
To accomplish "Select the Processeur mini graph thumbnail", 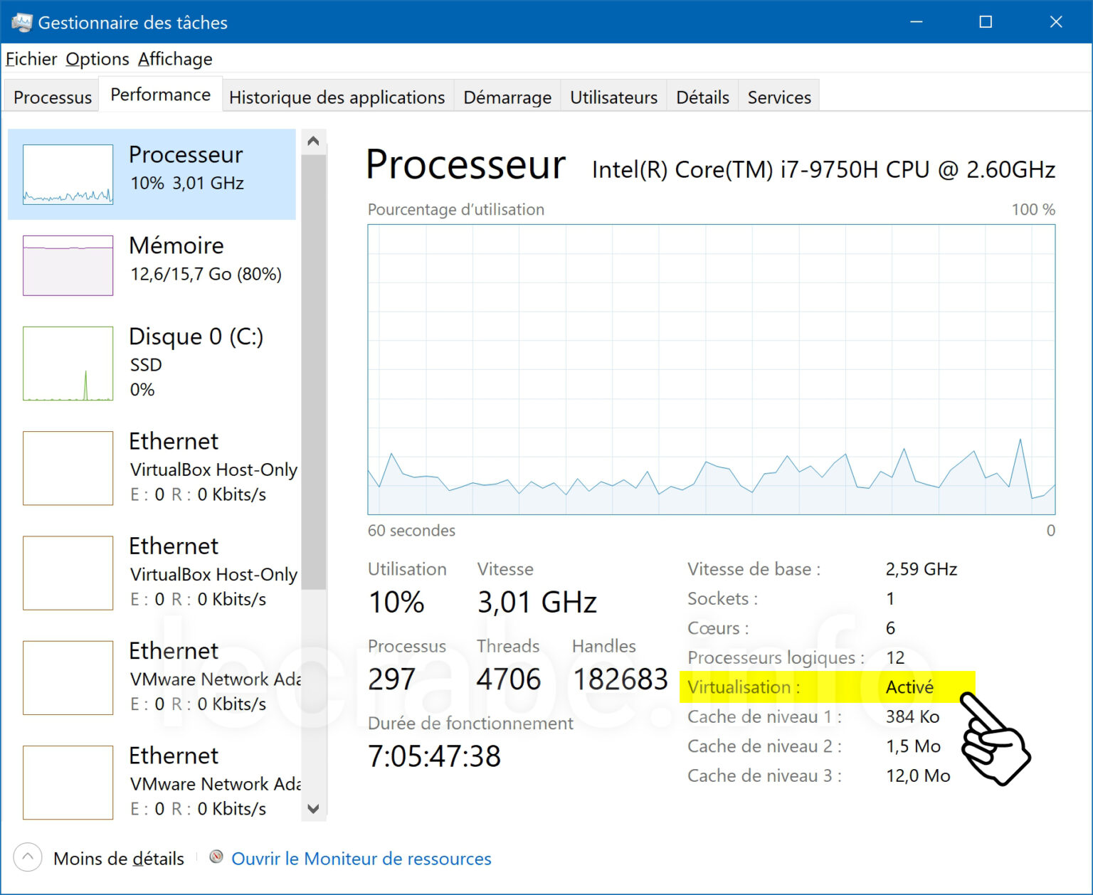I will [x=68, y=174].
